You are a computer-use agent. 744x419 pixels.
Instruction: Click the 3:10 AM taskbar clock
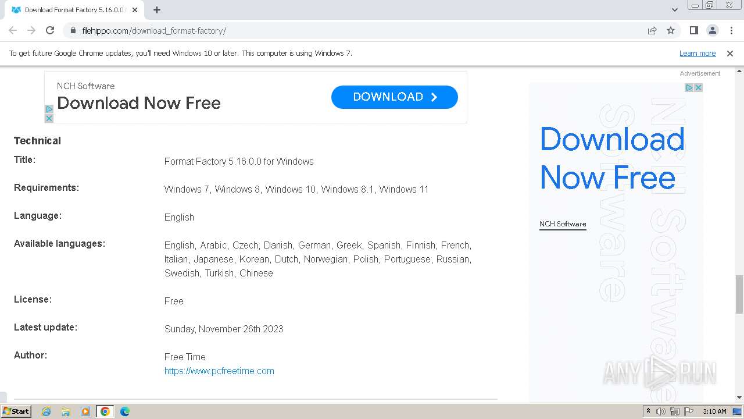pos(714,411)
